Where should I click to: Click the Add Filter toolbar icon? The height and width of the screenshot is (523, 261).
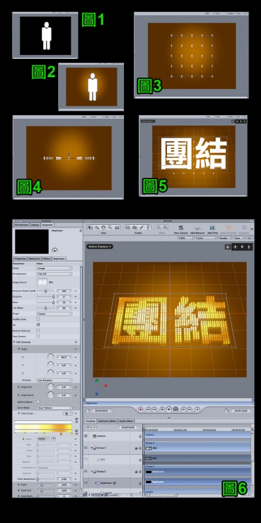tap(213, 228)
